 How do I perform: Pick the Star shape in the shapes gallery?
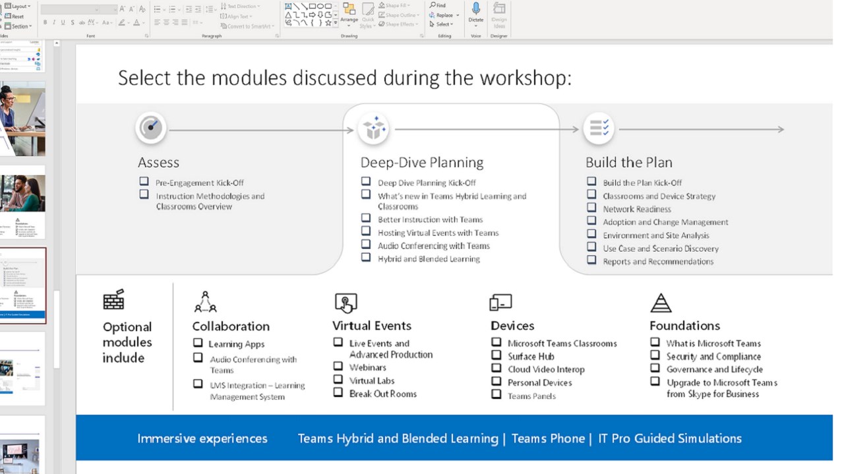(x=328, y=22)
